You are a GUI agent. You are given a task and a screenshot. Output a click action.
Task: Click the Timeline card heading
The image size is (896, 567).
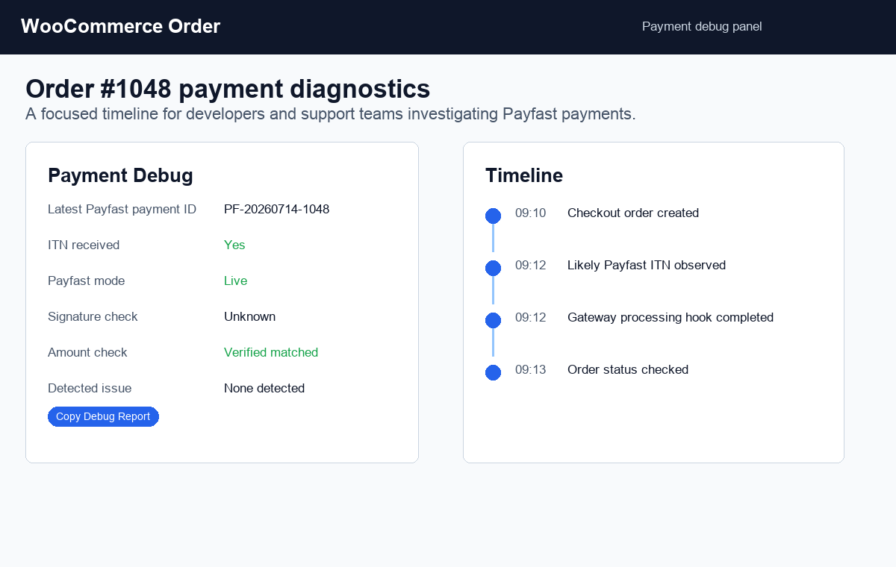tap(524, 175)
